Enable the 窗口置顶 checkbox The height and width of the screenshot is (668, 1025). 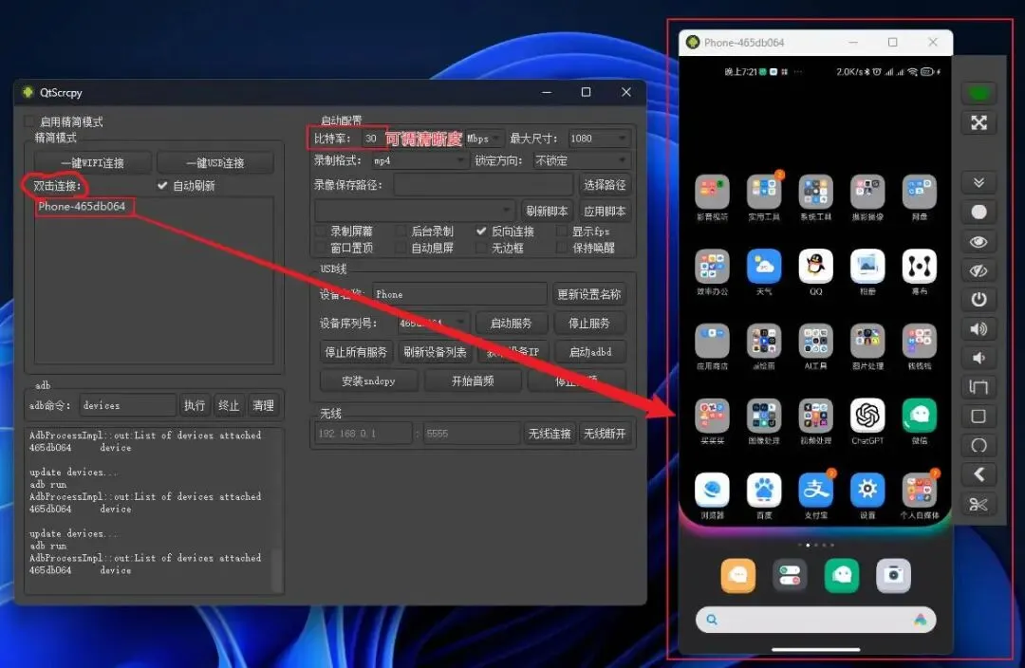click(321, 248)
